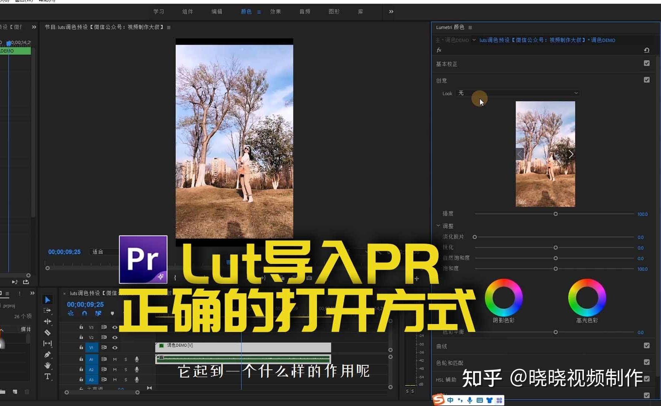The image size is (661, 406).
Task: Expand project panel overflow chevron
Action: pyautogui.click(x=32, y=293)
